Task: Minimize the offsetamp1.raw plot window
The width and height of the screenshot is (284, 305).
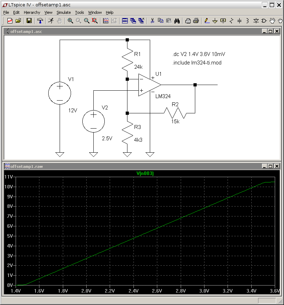Action: point(264,166)
